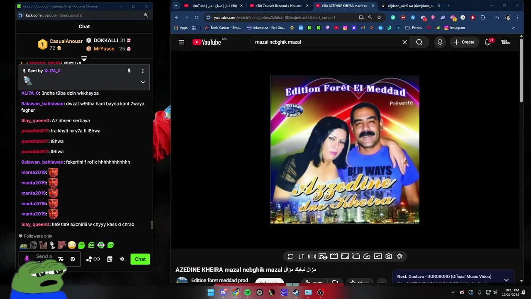This screenshot has height=299, width=531.
Task: Click the zoom magnifier in the Kick popout address bar
Action: [146, 15]
